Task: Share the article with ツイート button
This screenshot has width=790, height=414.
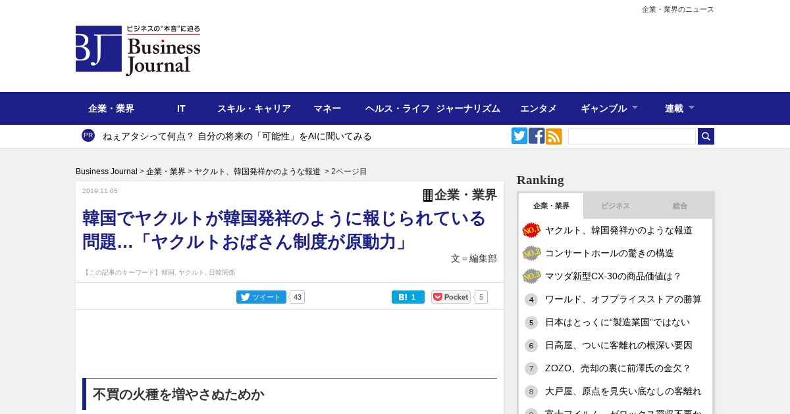Action: pyautogui.click(x=261, y=297)
